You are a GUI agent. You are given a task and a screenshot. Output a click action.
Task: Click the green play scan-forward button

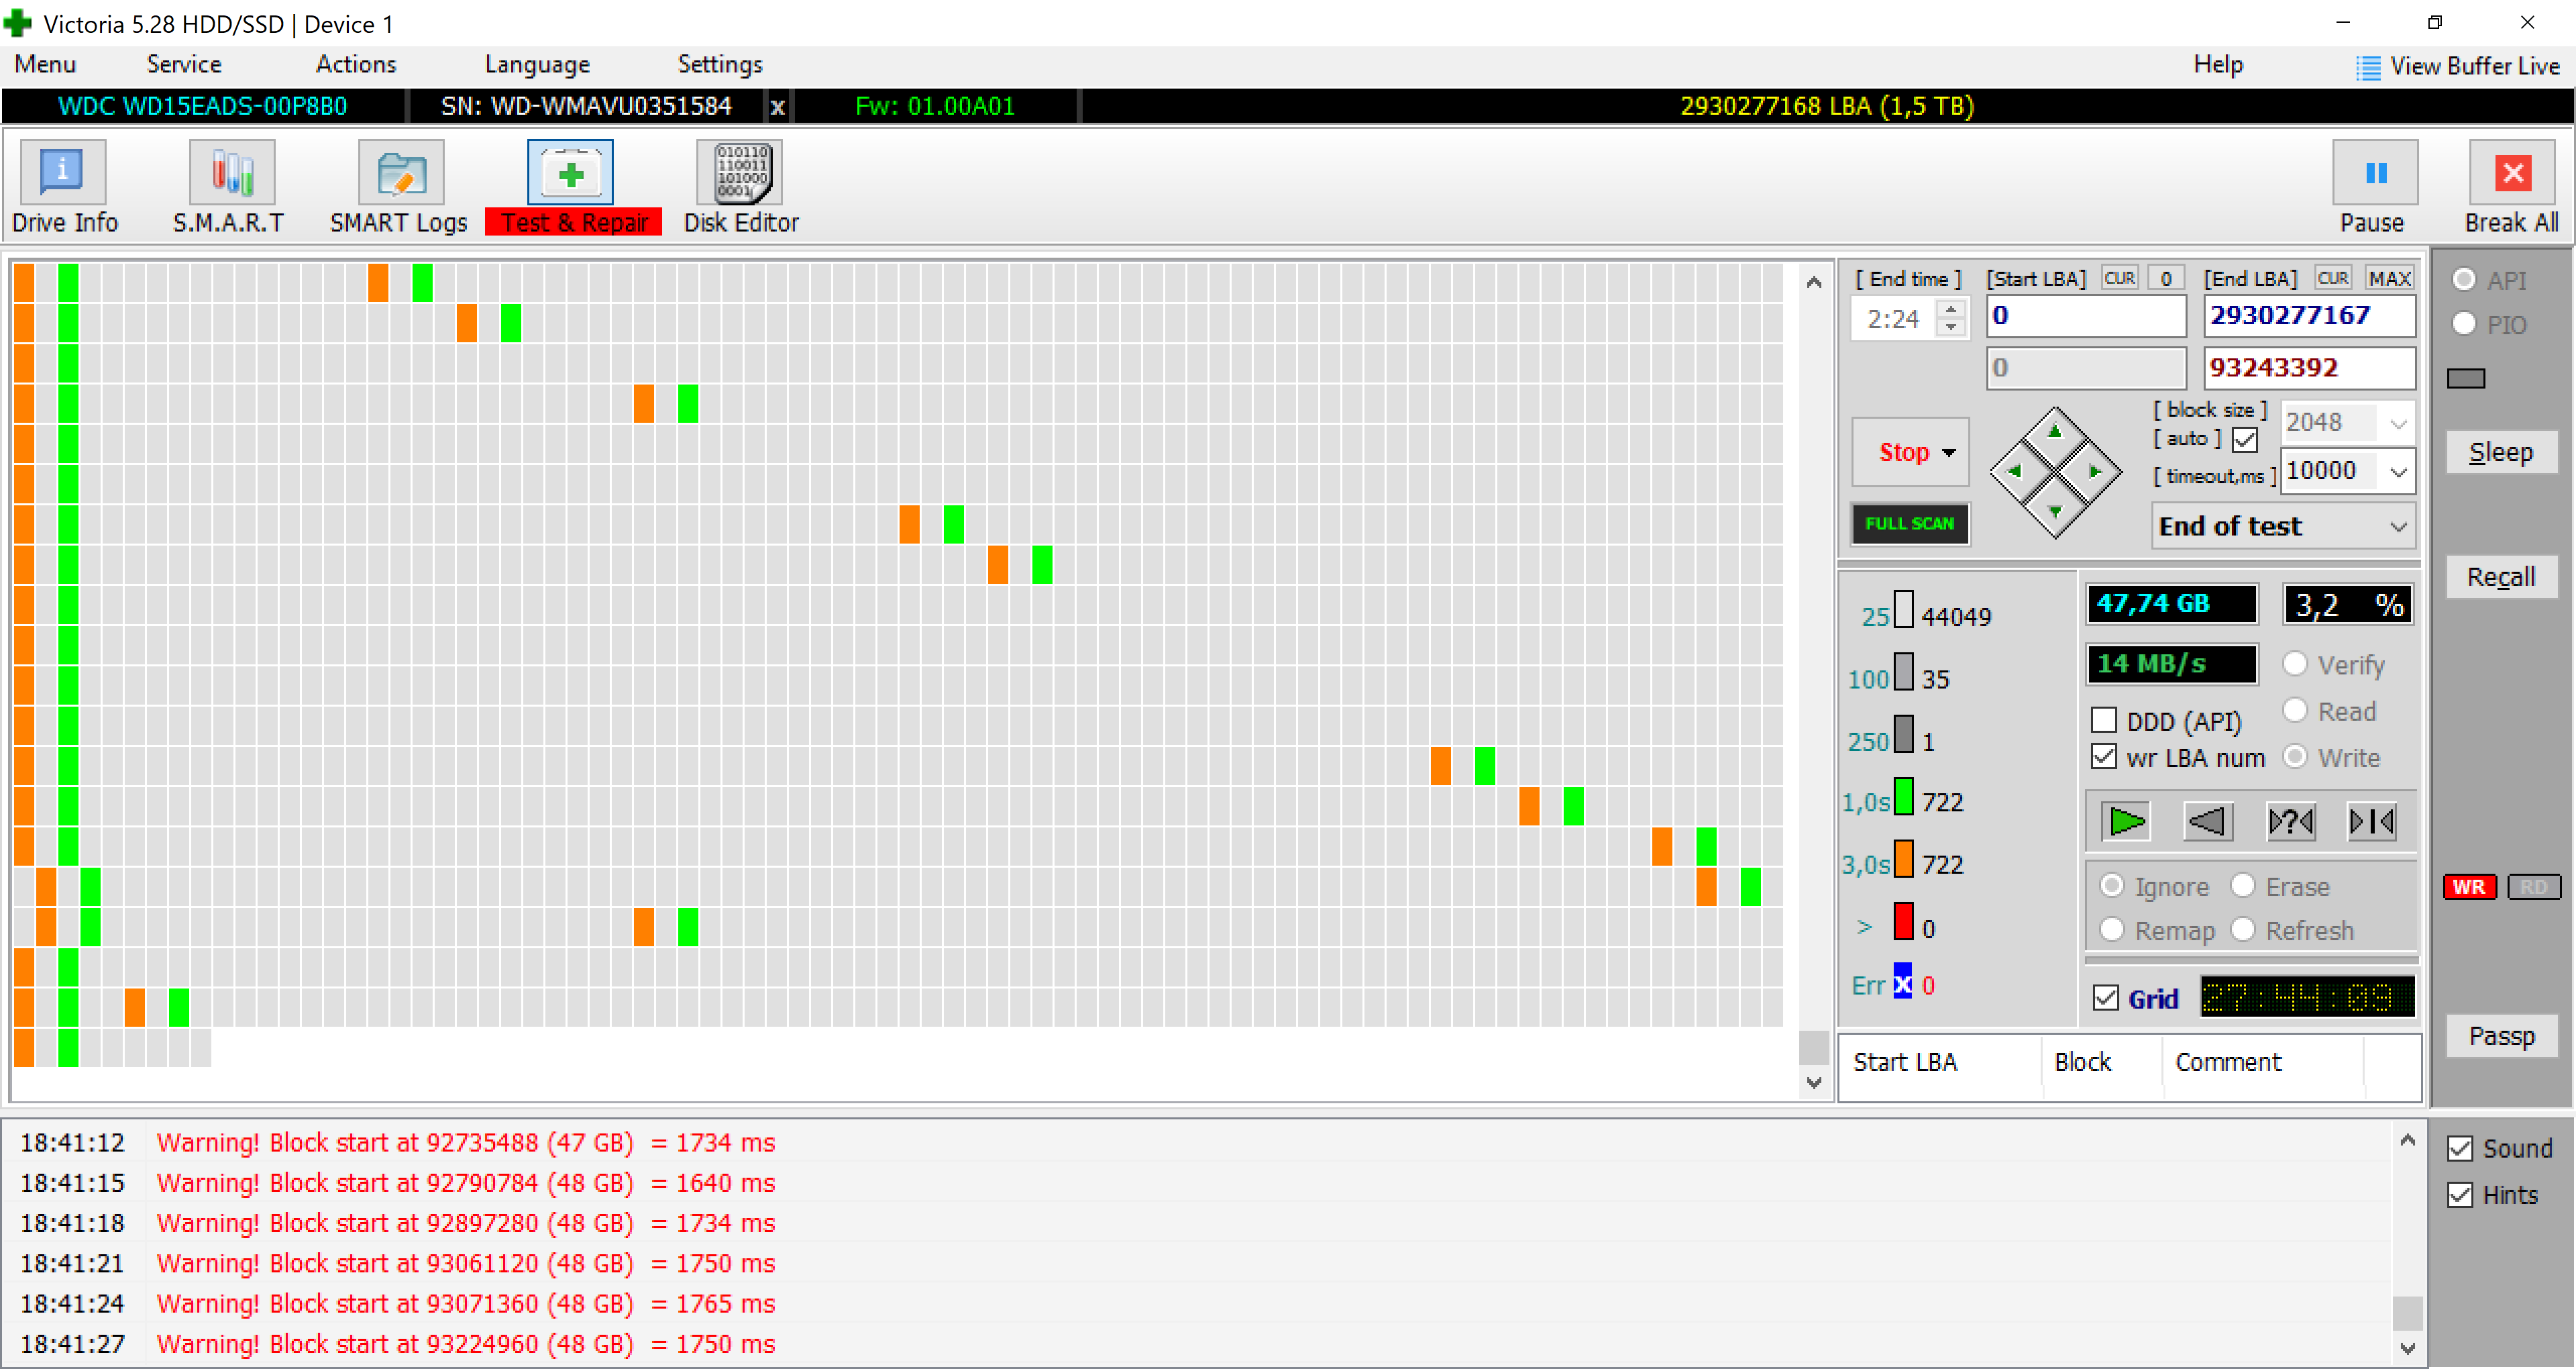click(x=2126, y=821)
